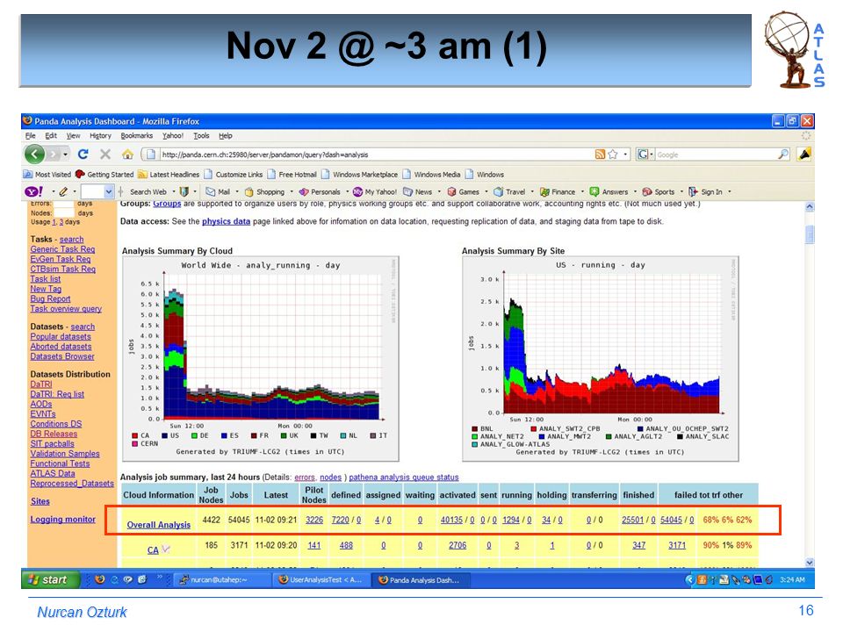Screen dimensions: 843x632
Task: Click the 7220 defined jobs value
Action: pyautogui.click(x=340, y=521)
